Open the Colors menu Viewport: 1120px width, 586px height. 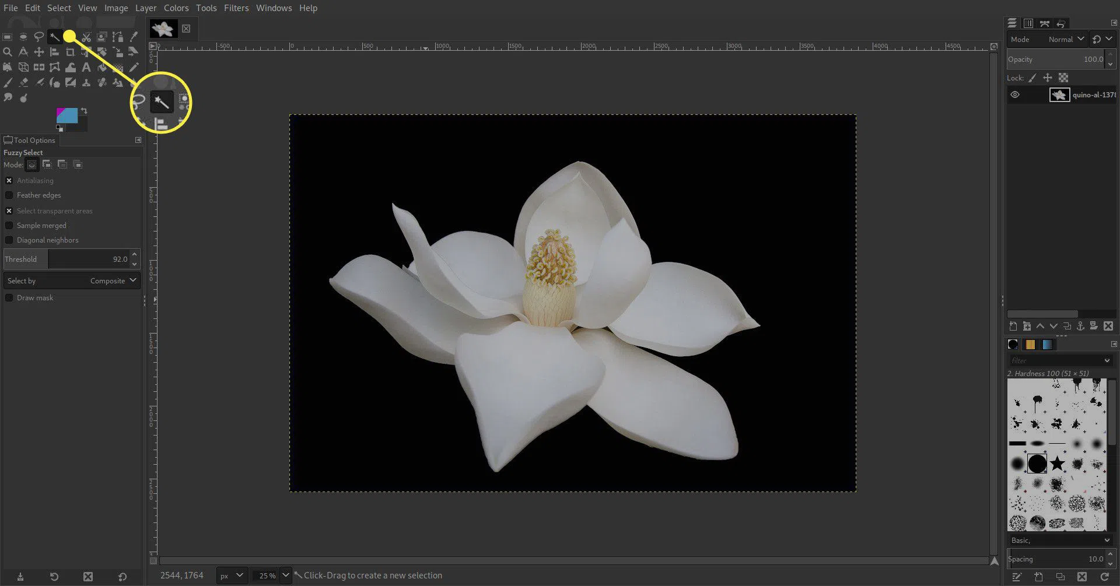pos(176,8)
